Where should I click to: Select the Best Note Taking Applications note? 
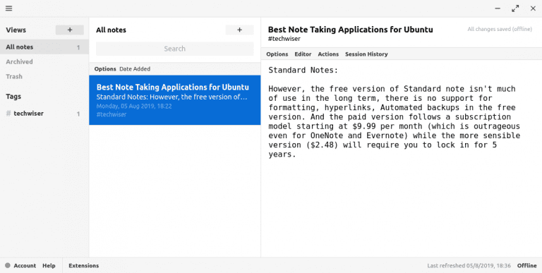coord(174,100)
